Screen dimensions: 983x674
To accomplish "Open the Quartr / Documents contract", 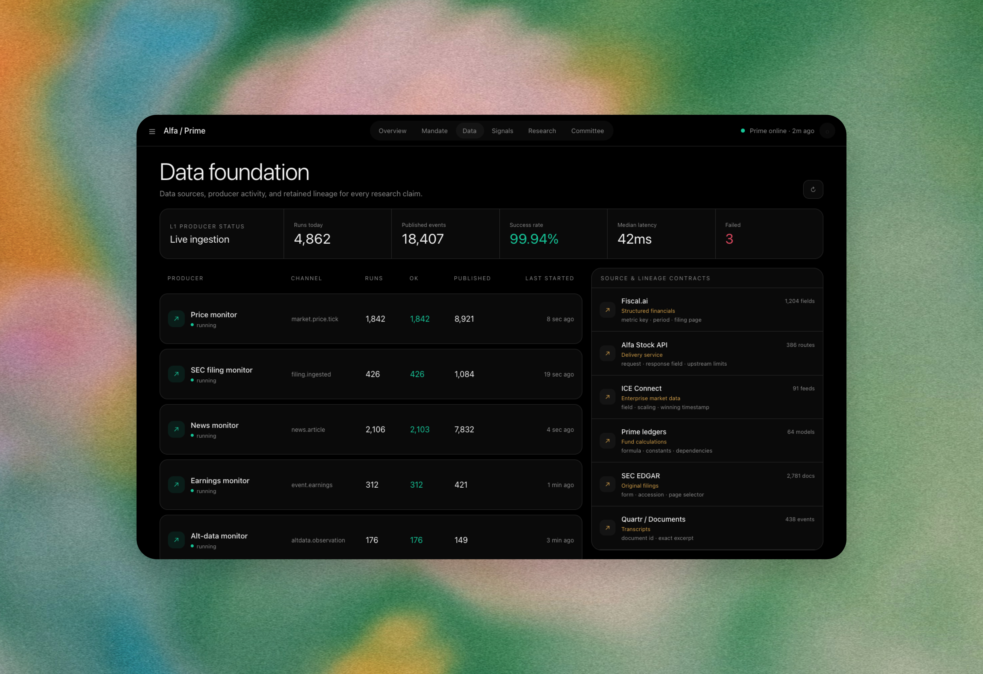I will pyautogui.click(x=707, y=528).
